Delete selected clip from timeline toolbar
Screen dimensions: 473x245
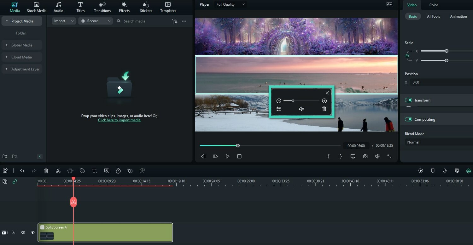point(46,171)
